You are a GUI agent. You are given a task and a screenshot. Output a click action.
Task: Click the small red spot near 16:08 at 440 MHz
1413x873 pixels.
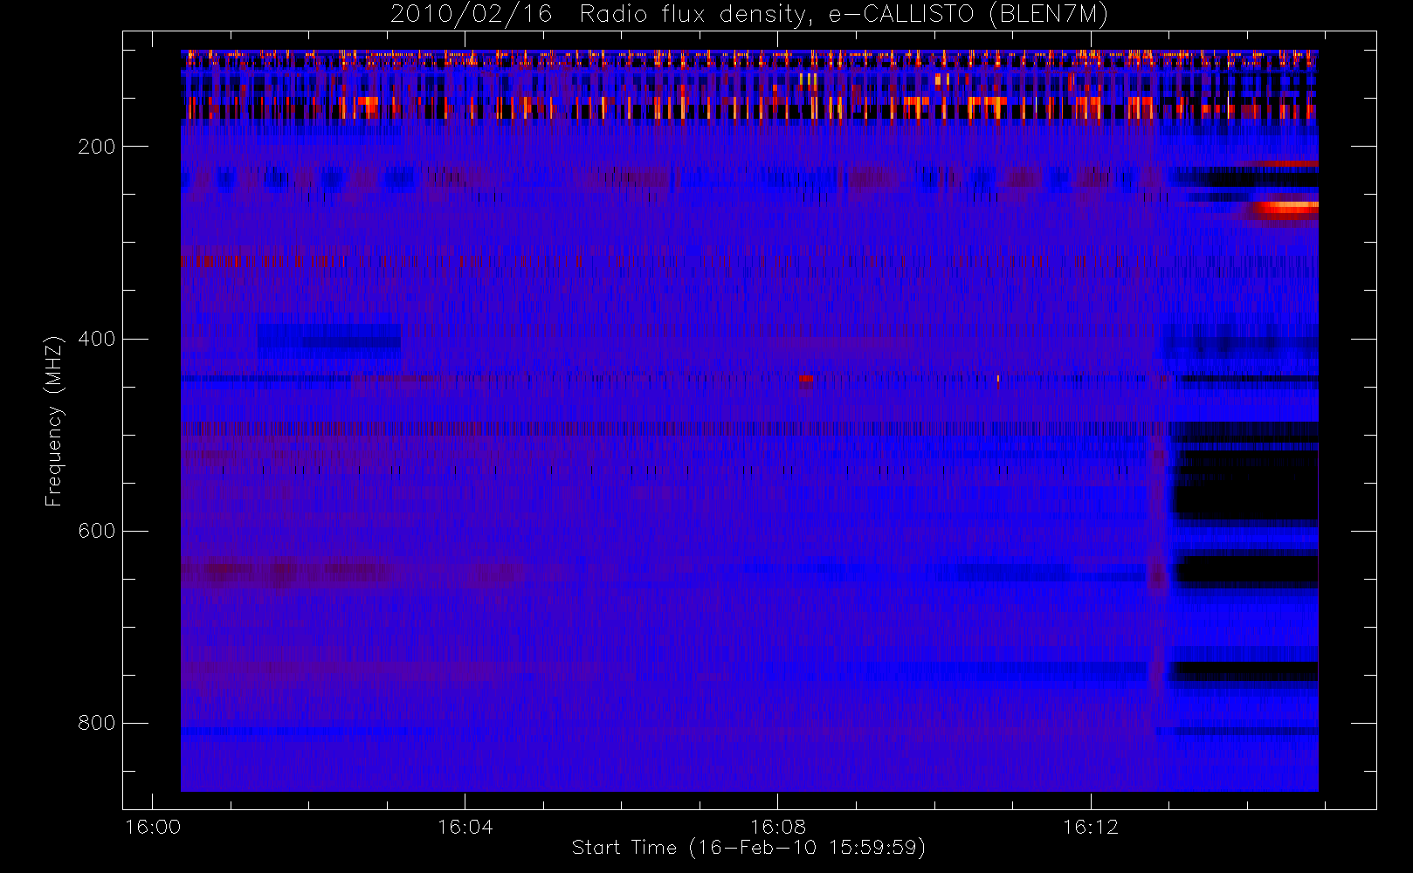click(806, 379)
